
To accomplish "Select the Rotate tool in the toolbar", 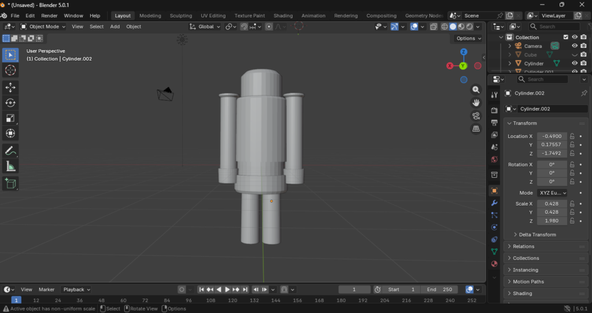I will click(x=10, y=103).
